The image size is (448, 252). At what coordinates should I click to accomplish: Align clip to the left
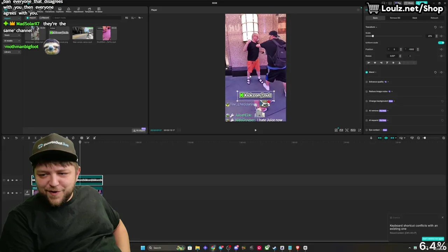[369, 63]
